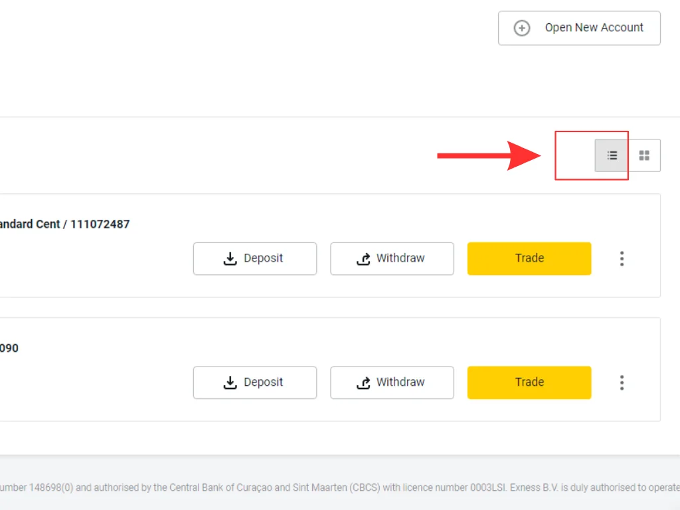The height and width of the screenshot is (510, 680).
Task: Click the withdraw arrow icon for account ending 090
Action: click(x=363, y=383)
